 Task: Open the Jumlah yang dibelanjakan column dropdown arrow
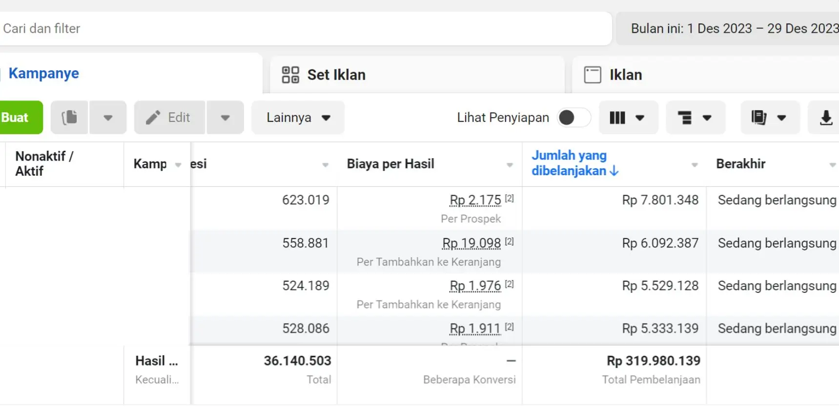point(695,165)
